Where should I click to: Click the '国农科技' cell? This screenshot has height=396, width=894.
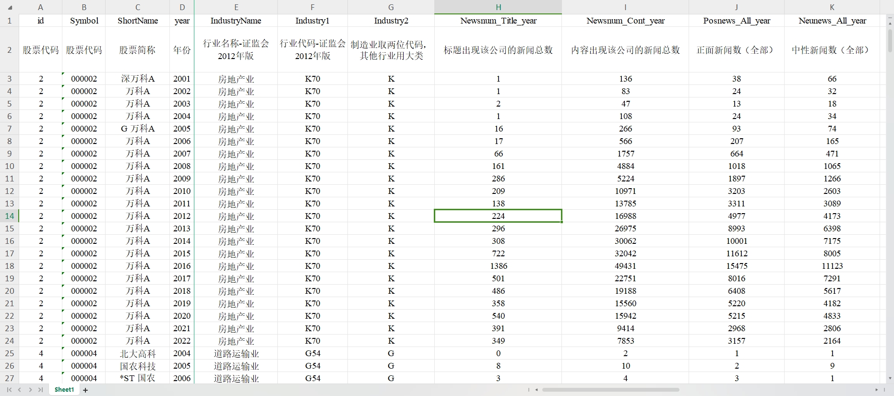[x=138, y=366]
